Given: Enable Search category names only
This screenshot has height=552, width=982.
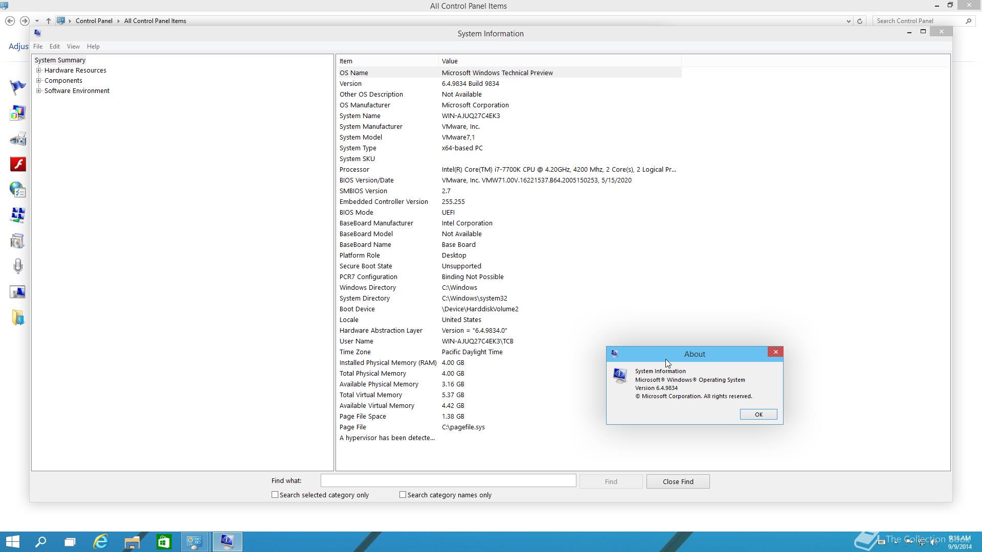Looking at the screenshot, I should point(403,495).
